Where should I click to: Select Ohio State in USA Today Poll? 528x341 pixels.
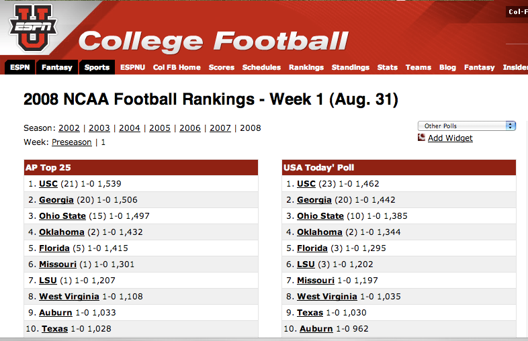tap(320, 216)
